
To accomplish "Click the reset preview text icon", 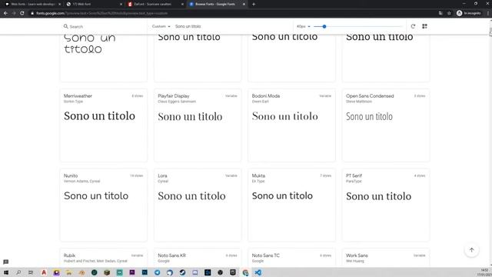I will point(413,26).
